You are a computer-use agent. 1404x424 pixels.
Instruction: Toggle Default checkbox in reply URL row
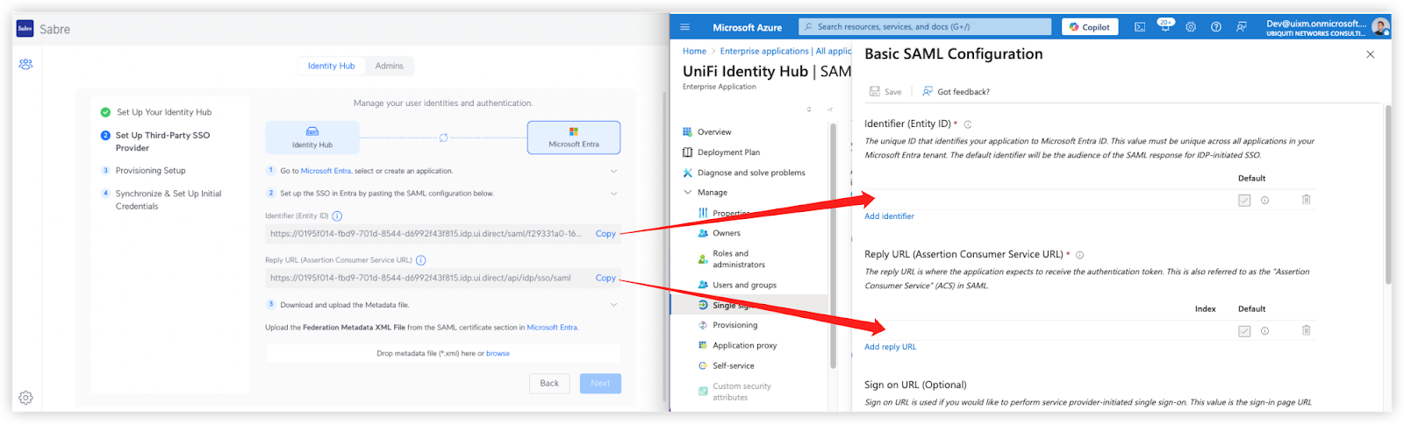[1244, 331]
